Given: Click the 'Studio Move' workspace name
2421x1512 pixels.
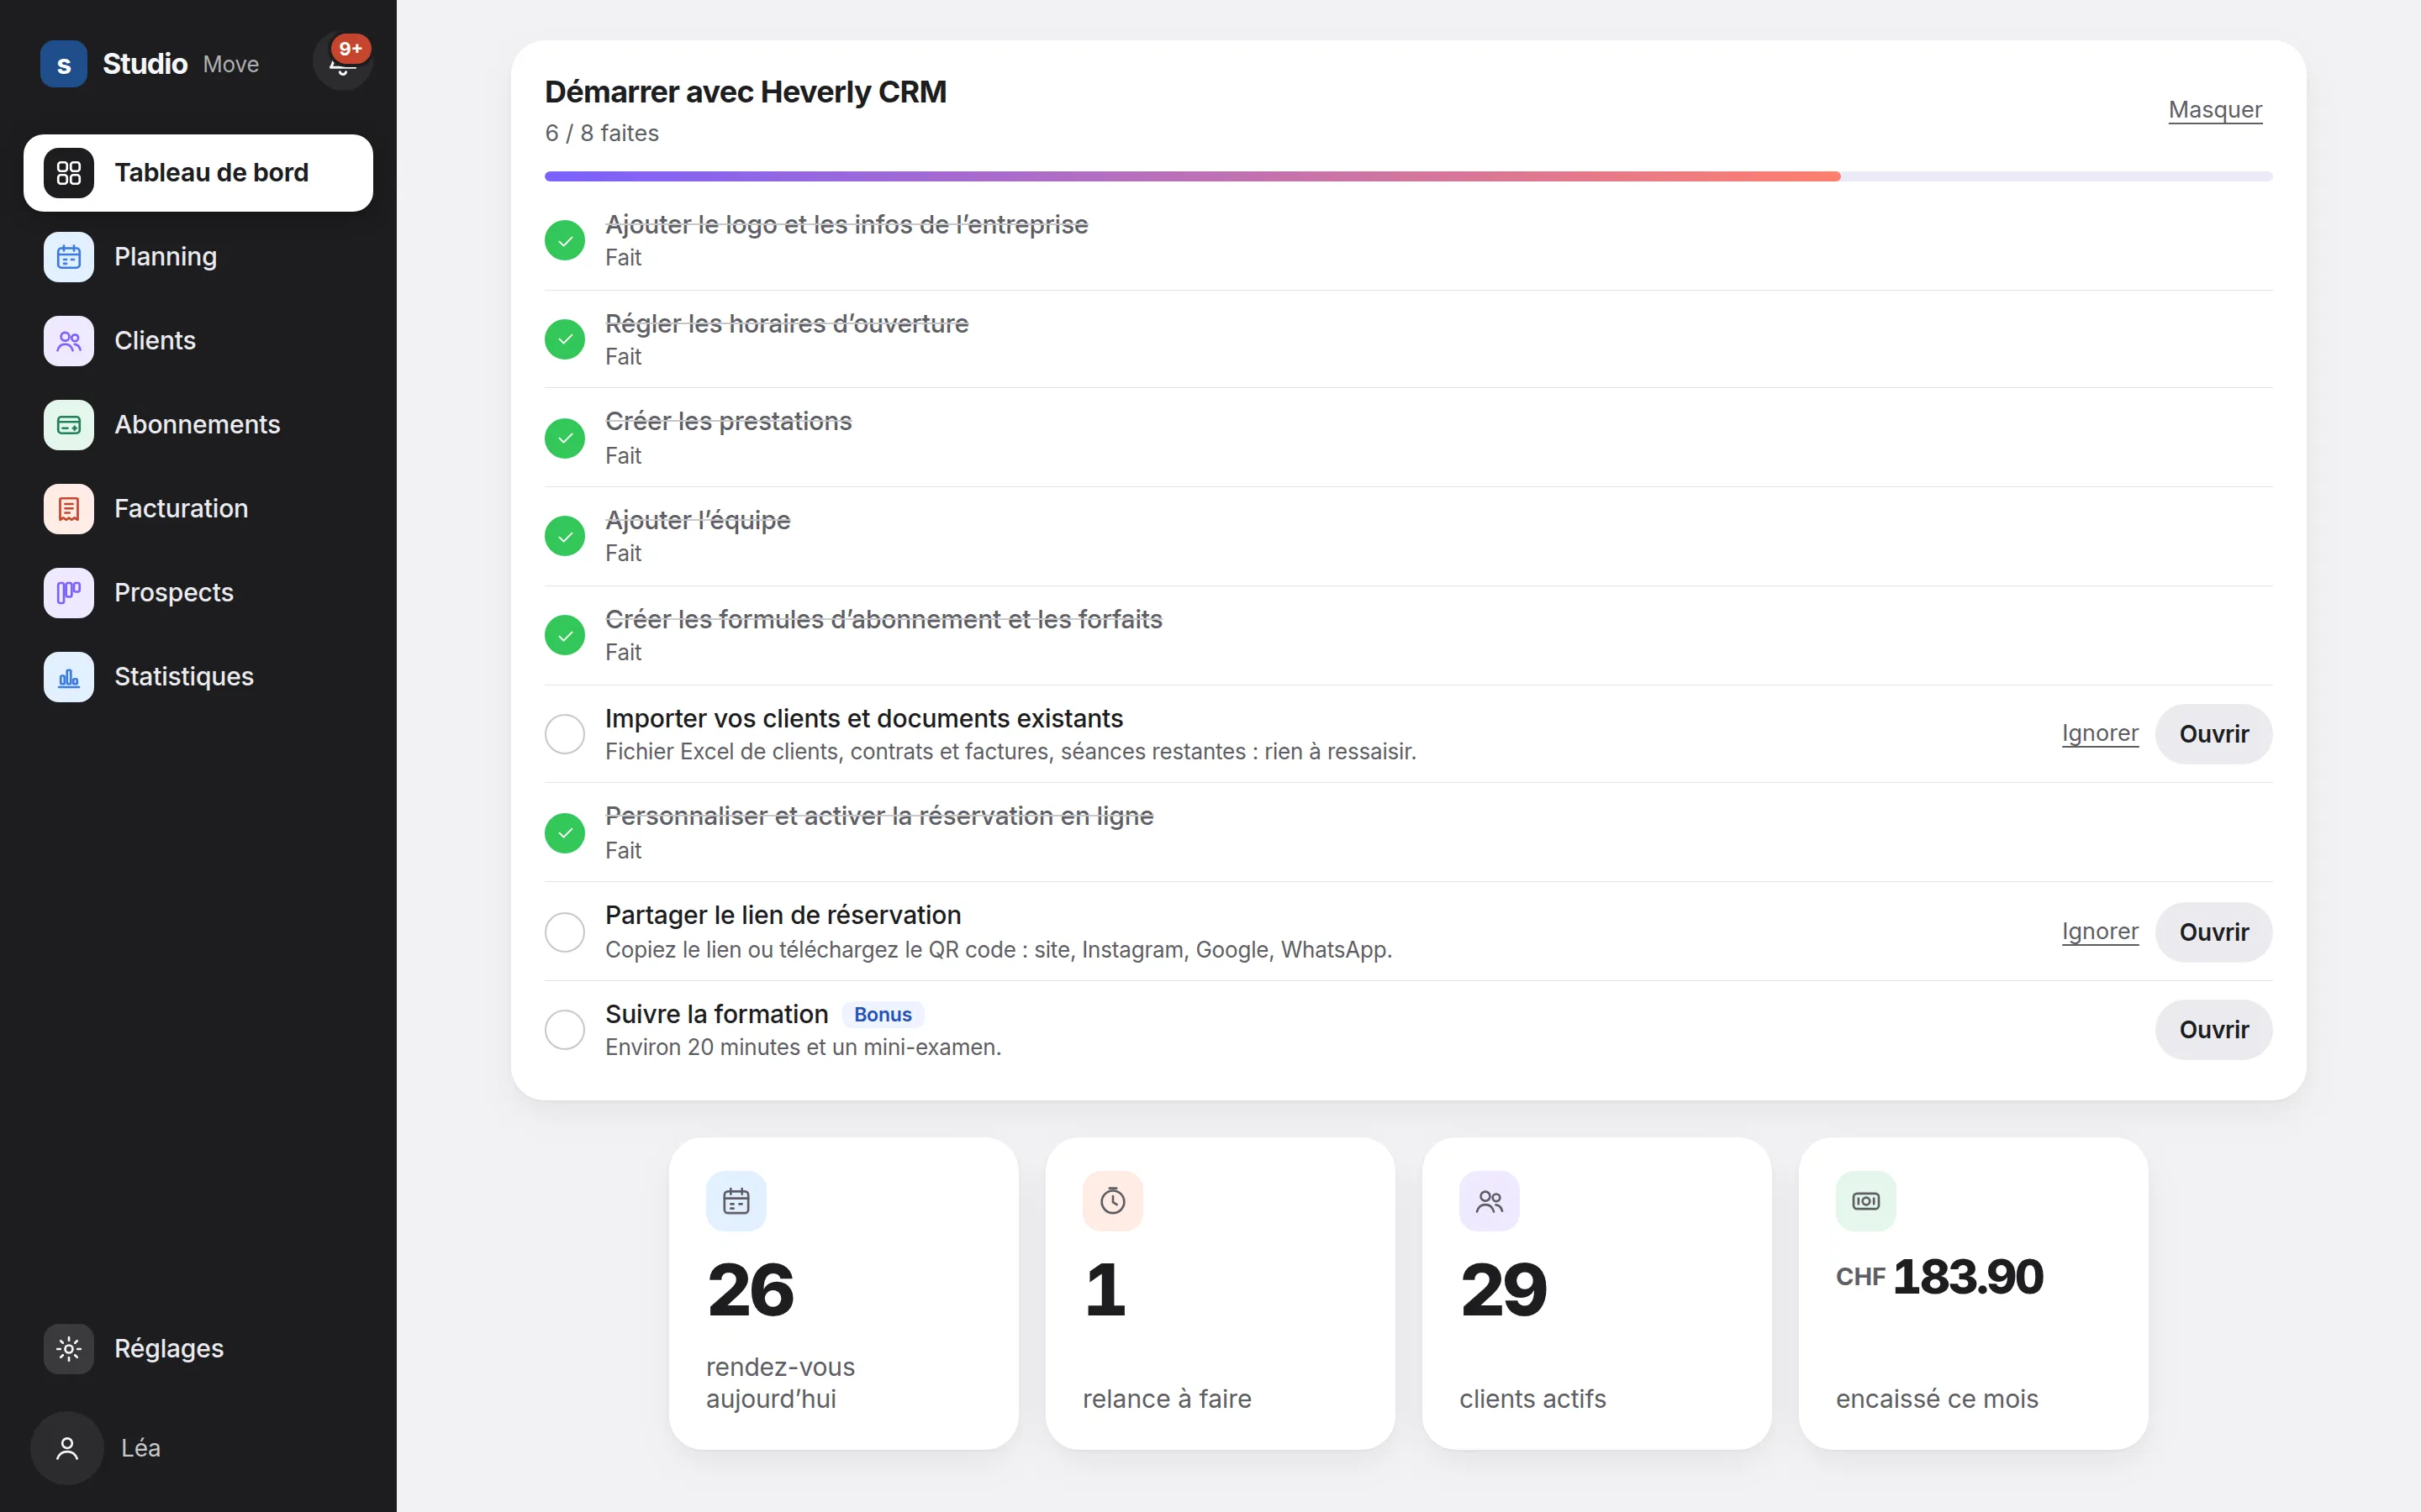Looking at the screenshot, I should 181,64.
